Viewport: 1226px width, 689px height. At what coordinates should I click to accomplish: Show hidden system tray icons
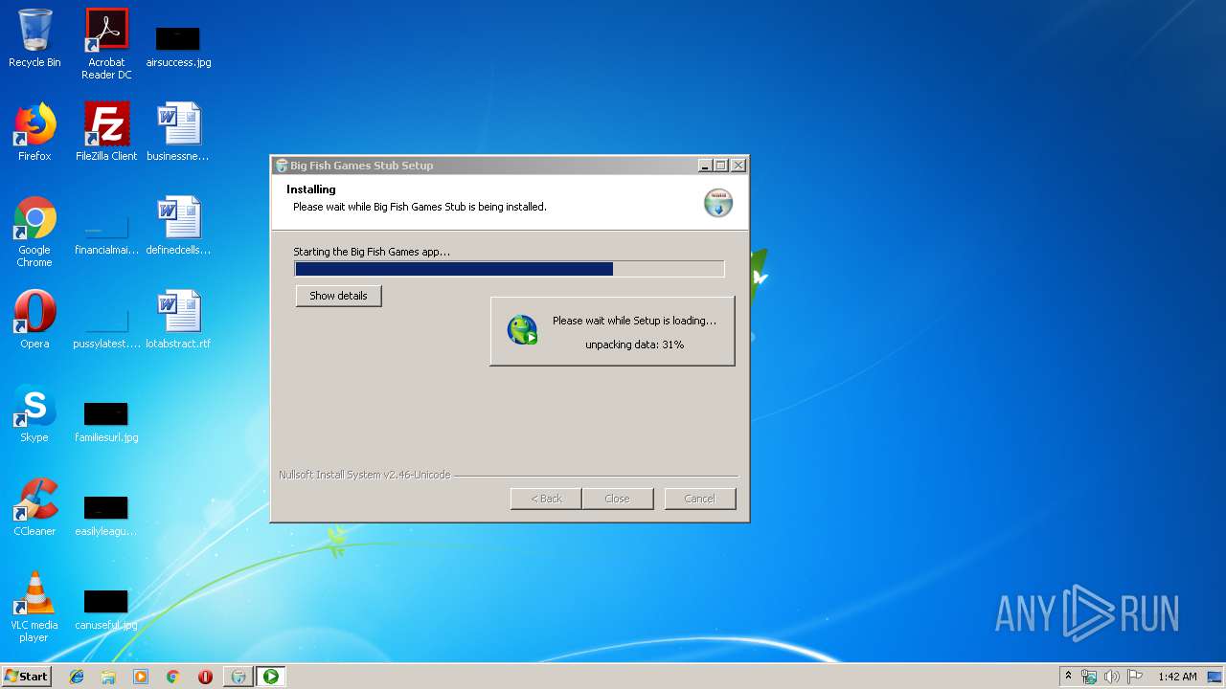1069,677
